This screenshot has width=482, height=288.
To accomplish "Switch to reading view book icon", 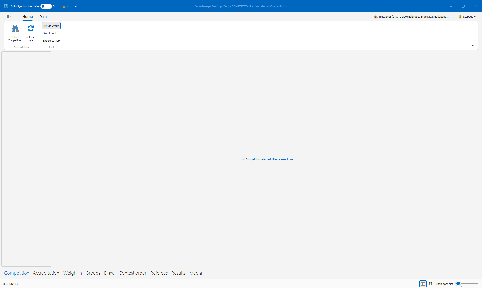I will pyautogui.click(x=431, y=284).
